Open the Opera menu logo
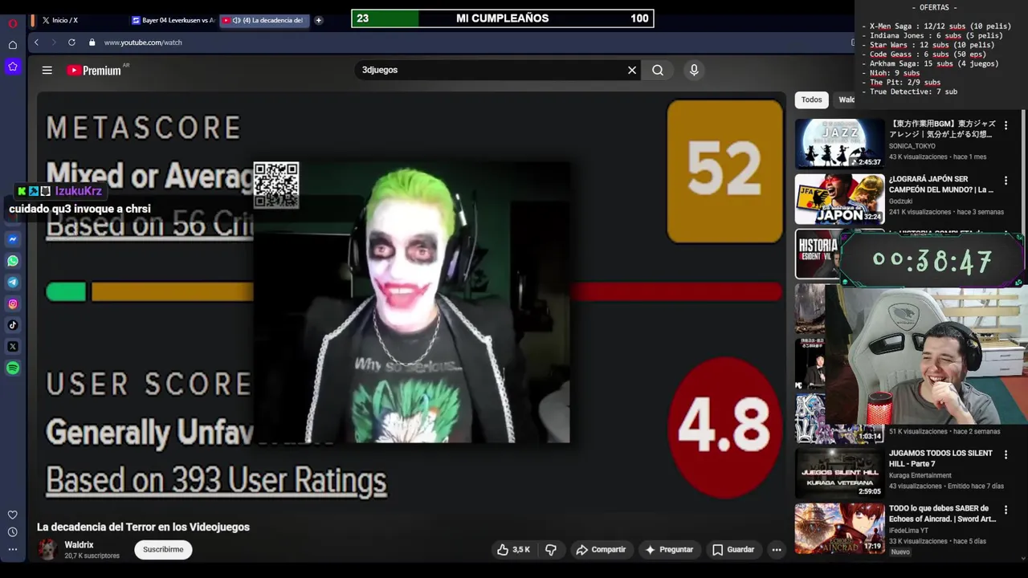Screen dimensions: 1028x578 click(13, 23)
